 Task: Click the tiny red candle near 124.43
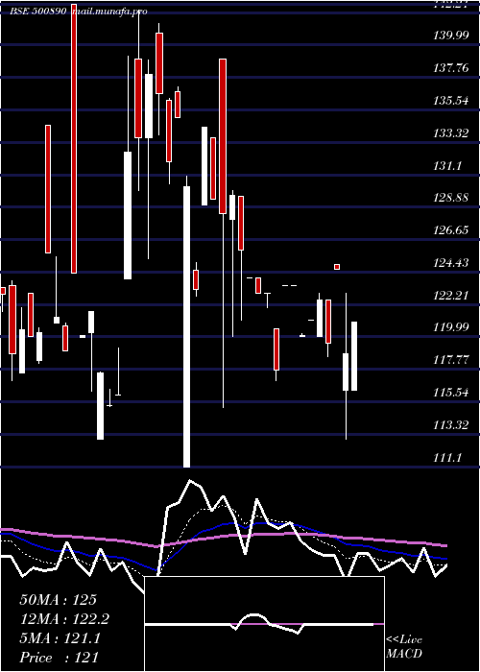pyautogui.click(x=337, y=267)
